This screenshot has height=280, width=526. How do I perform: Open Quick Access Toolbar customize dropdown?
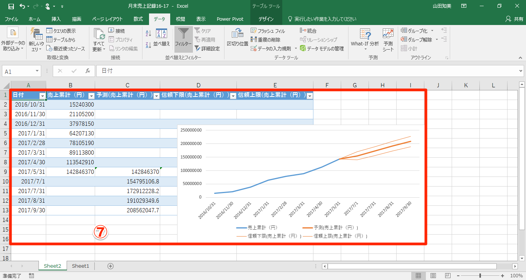tap(62, 7)
